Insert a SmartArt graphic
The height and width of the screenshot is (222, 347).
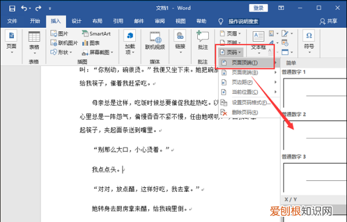tap(96, 34)
